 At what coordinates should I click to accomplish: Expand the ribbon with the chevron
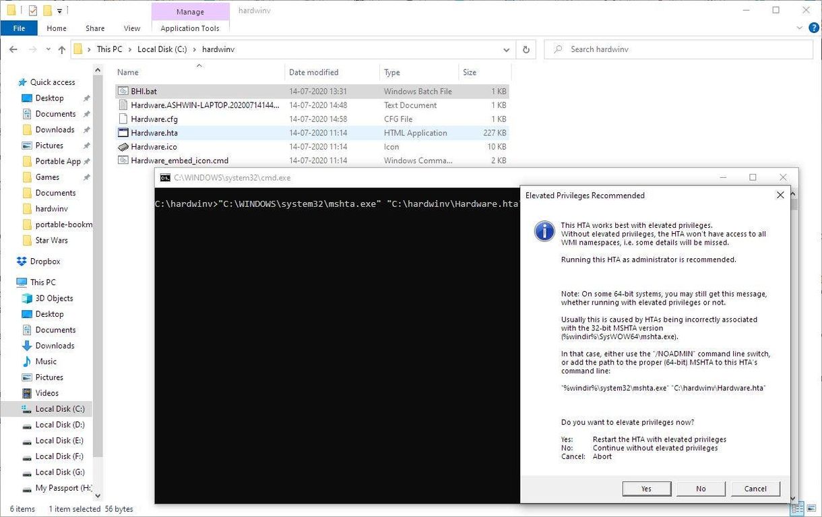click(799, 28)
